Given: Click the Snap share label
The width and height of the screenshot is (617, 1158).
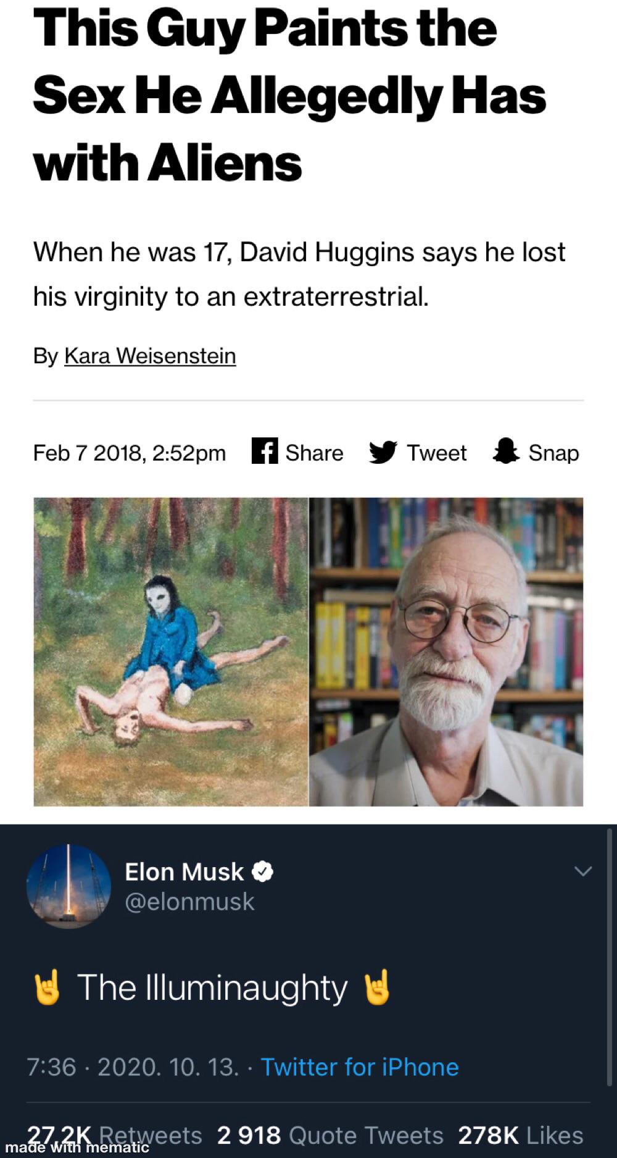Looking at the screenshot, I should (553, 453).
